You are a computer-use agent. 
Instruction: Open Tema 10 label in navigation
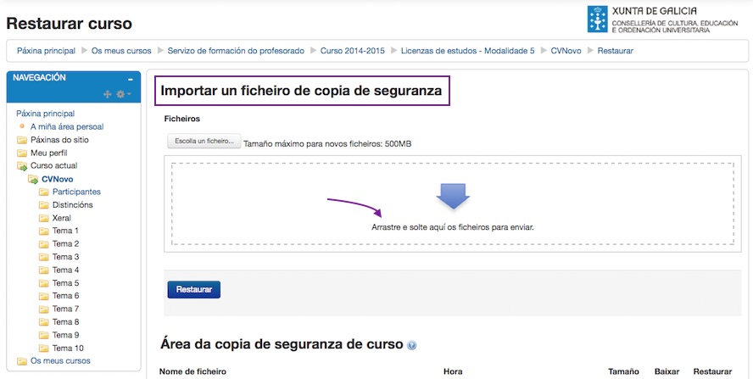pos(68,348)
